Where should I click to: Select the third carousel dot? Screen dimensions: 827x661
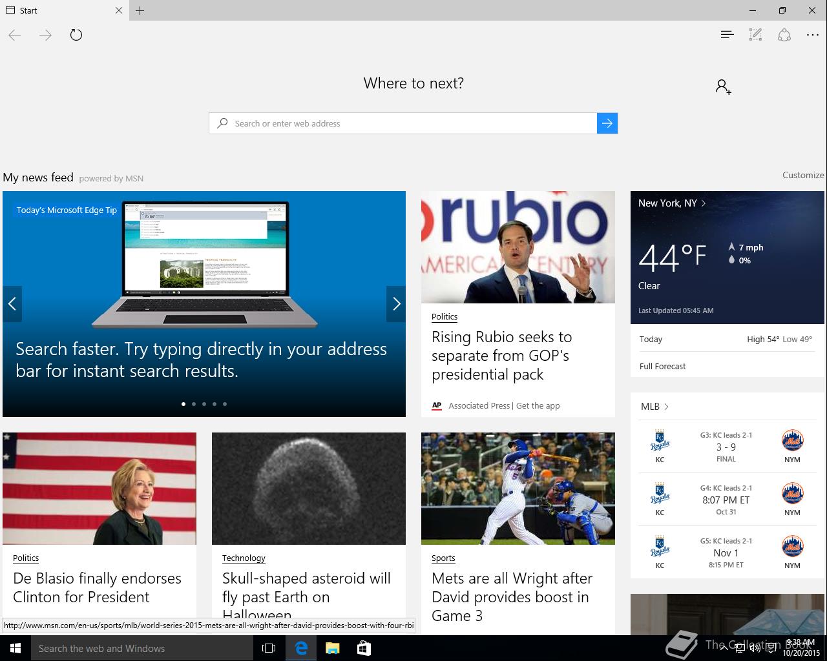pyautogui.click(x=204, y=404)
